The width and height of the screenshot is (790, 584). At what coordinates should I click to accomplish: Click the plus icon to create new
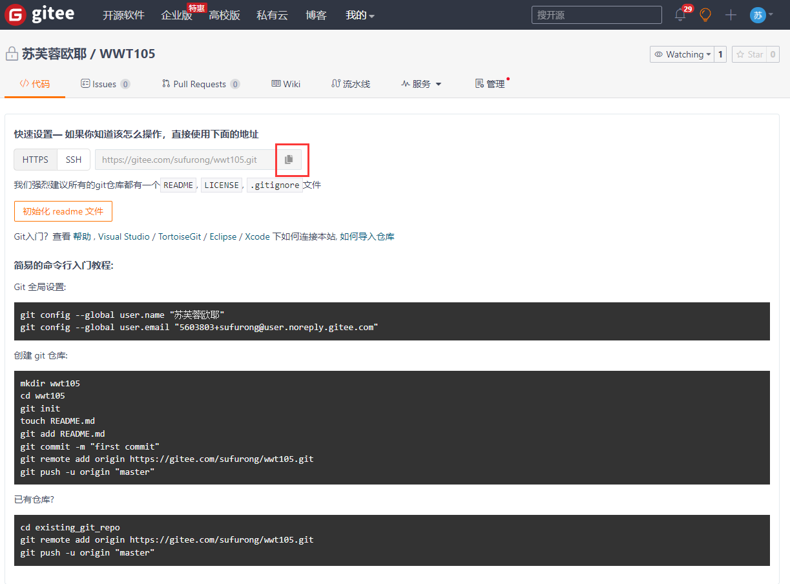coord(731,15)
